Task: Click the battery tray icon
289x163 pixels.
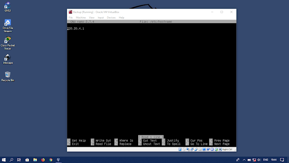Action: [249, 160]
